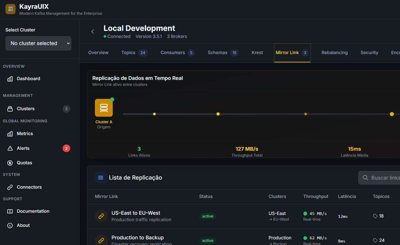
Task: Click the KayraUIX logo icon
Action: (x=10, y=9)
